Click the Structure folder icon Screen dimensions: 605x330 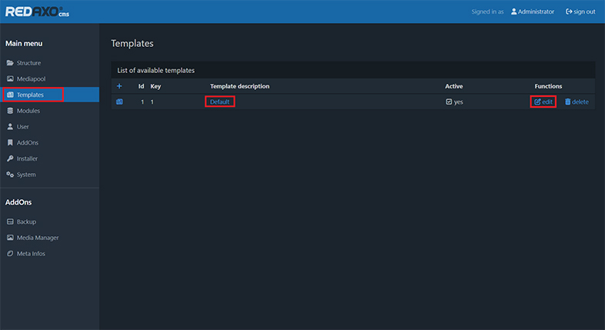(x=10, y=63)
